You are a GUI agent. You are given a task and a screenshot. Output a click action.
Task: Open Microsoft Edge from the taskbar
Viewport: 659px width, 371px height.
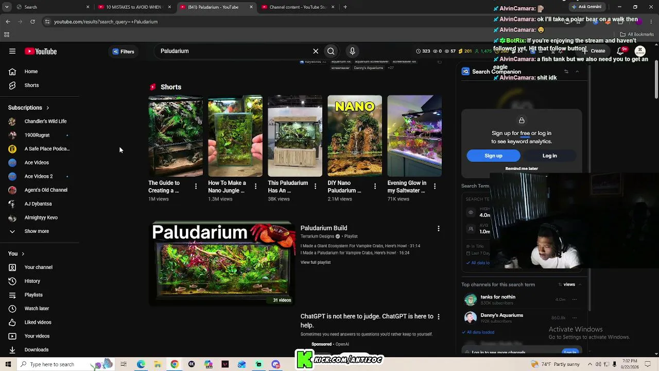pyautogui.click(x=141, y=364)
